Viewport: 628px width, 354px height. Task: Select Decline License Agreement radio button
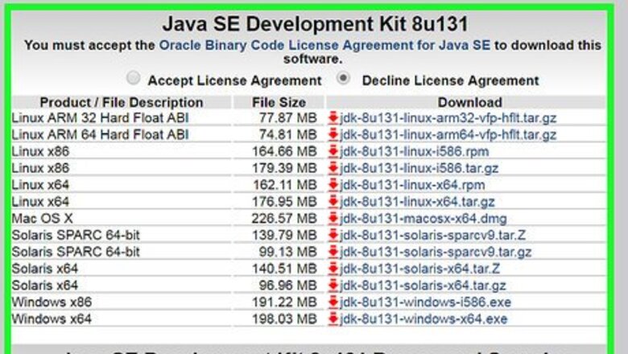343,77
